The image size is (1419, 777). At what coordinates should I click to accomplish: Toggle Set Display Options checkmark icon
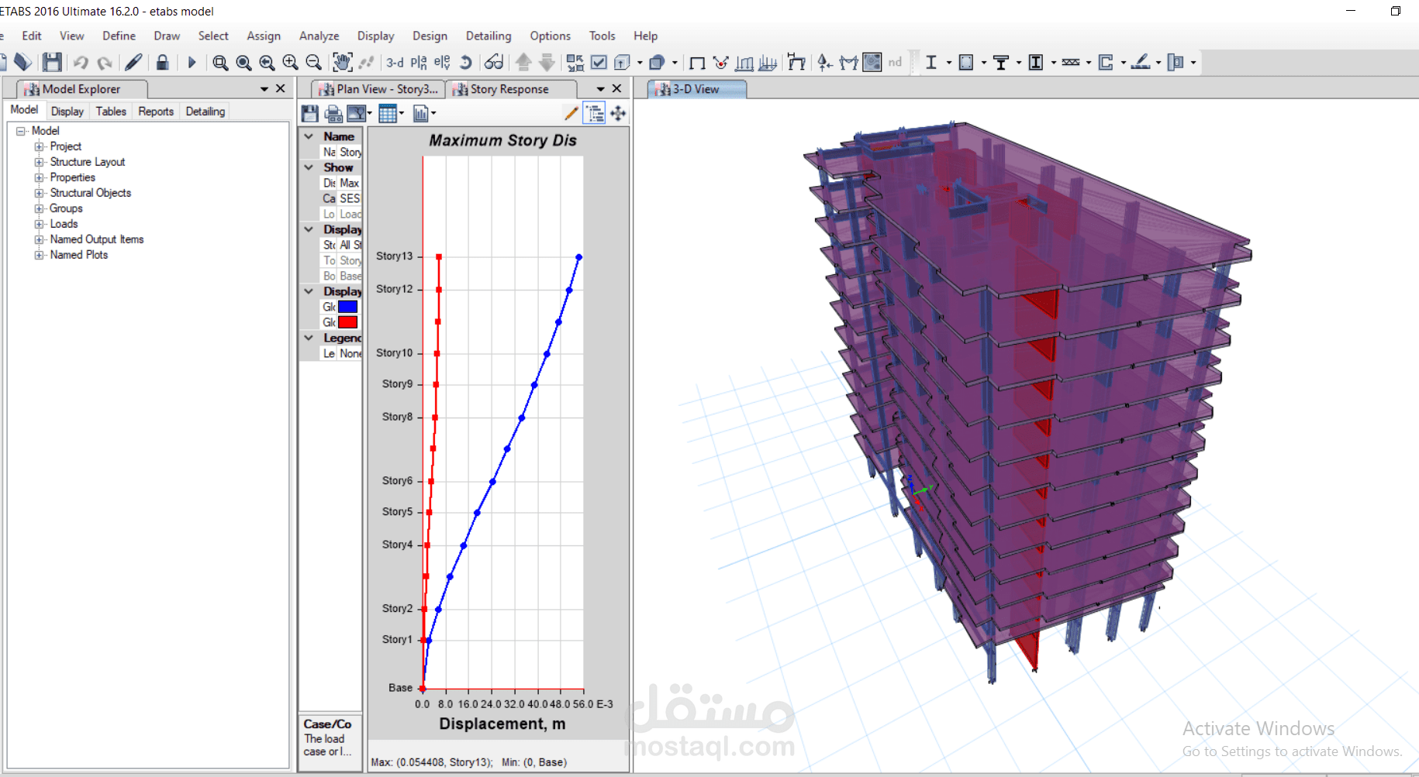(599, 62)
